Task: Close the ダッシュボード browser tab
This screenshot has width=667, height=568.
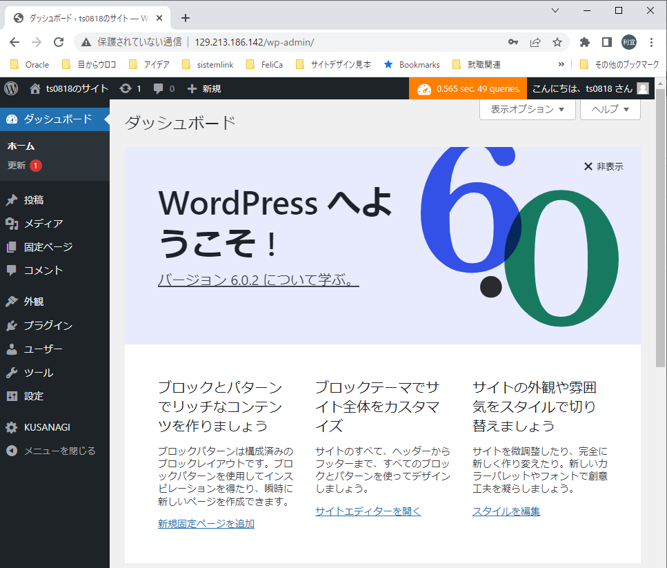Action: click(x=159, y=18)
